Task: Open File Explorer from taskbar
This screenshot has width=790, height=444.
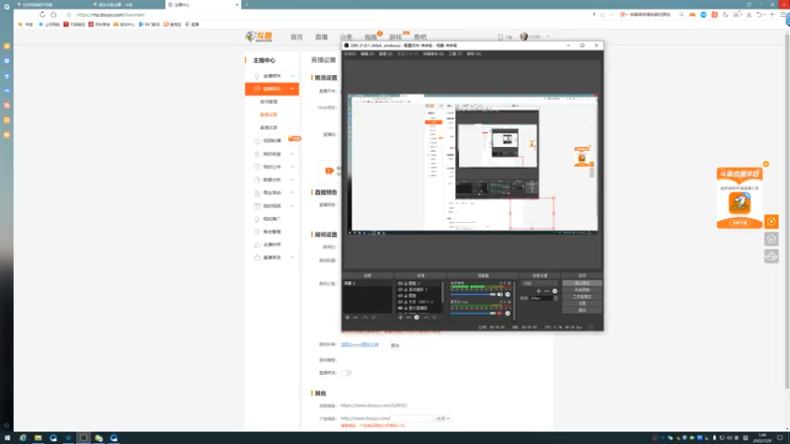Action: [x=38, y=438]
